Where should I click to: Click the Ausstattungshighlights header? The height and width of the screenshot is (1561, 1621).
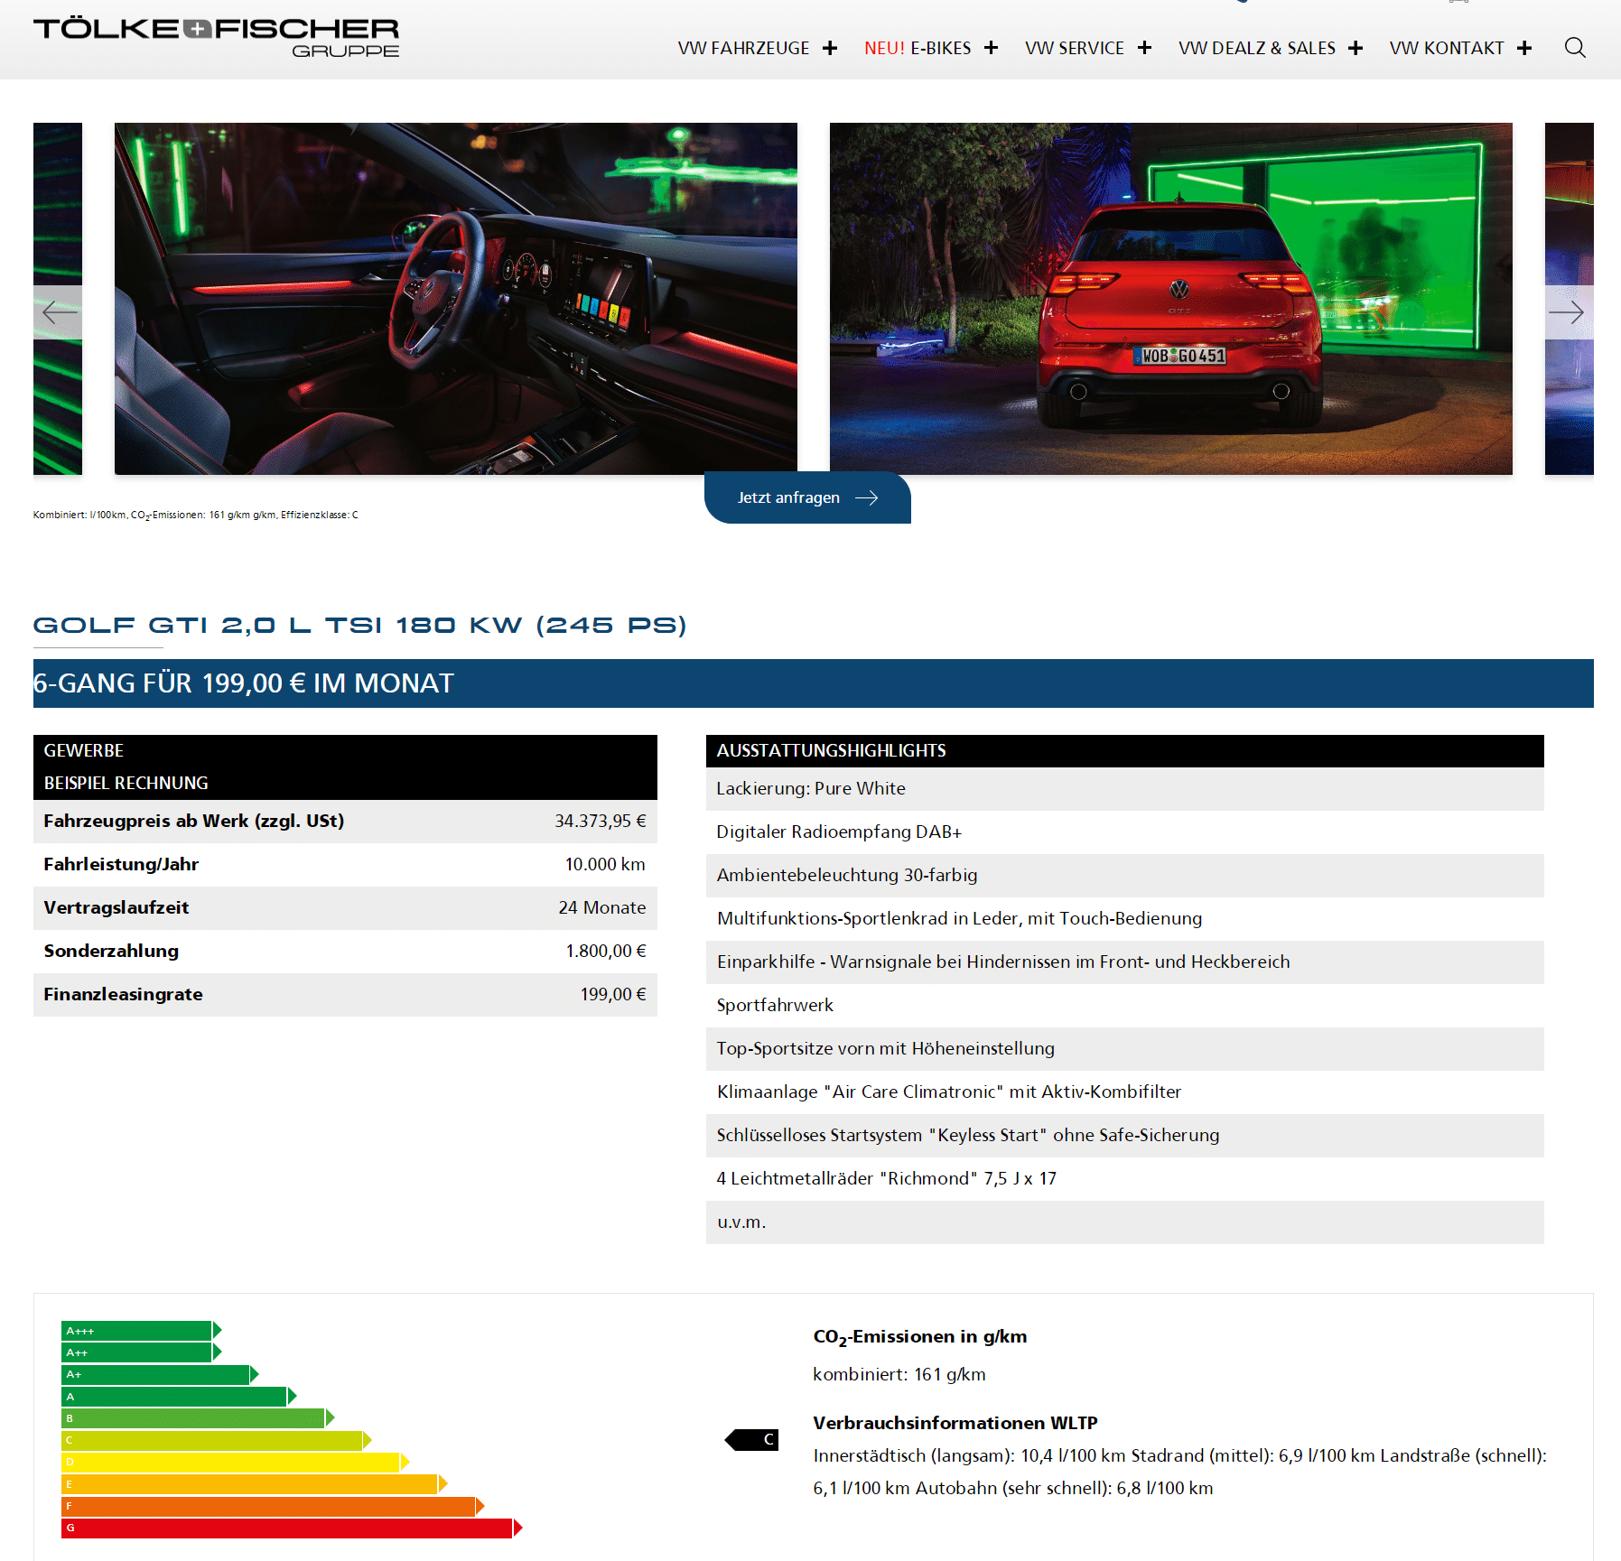[1125, 751]
